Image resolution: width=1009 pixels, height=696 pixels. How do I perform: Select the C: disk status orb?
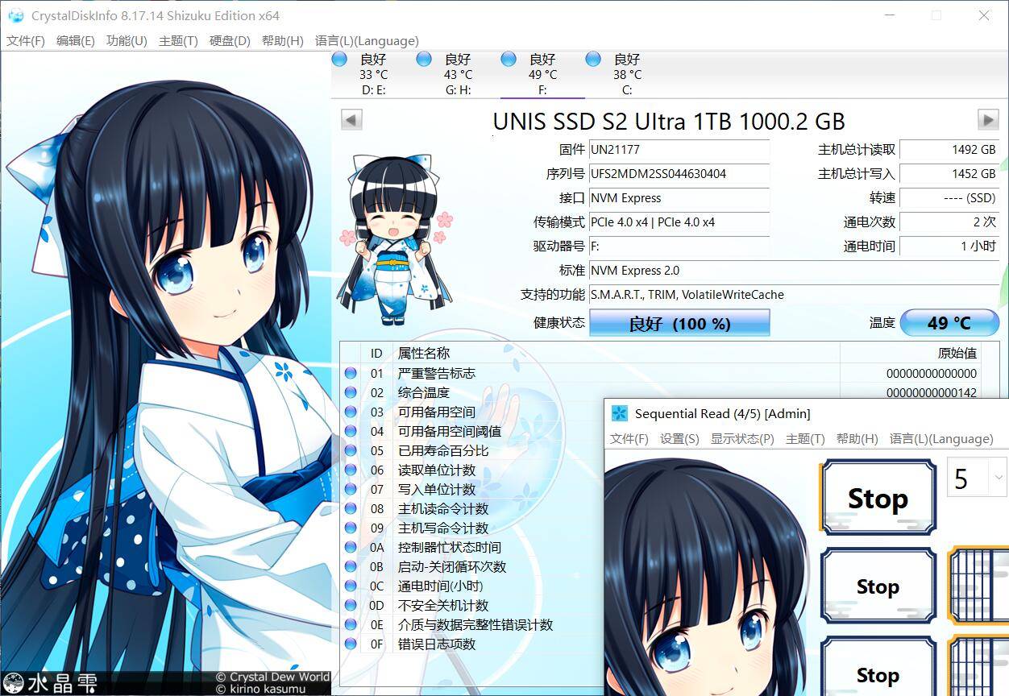[593, 59]
